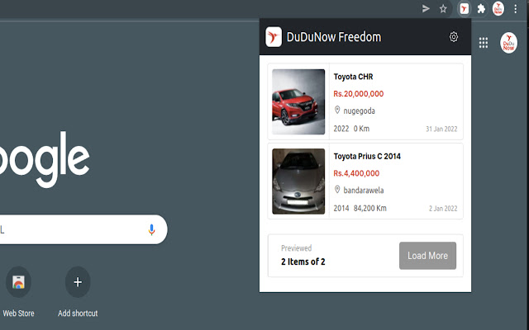Screen dimensions: 529x330
Task: Click the 0 Km mileage text
Action: (x=361, y=129)
